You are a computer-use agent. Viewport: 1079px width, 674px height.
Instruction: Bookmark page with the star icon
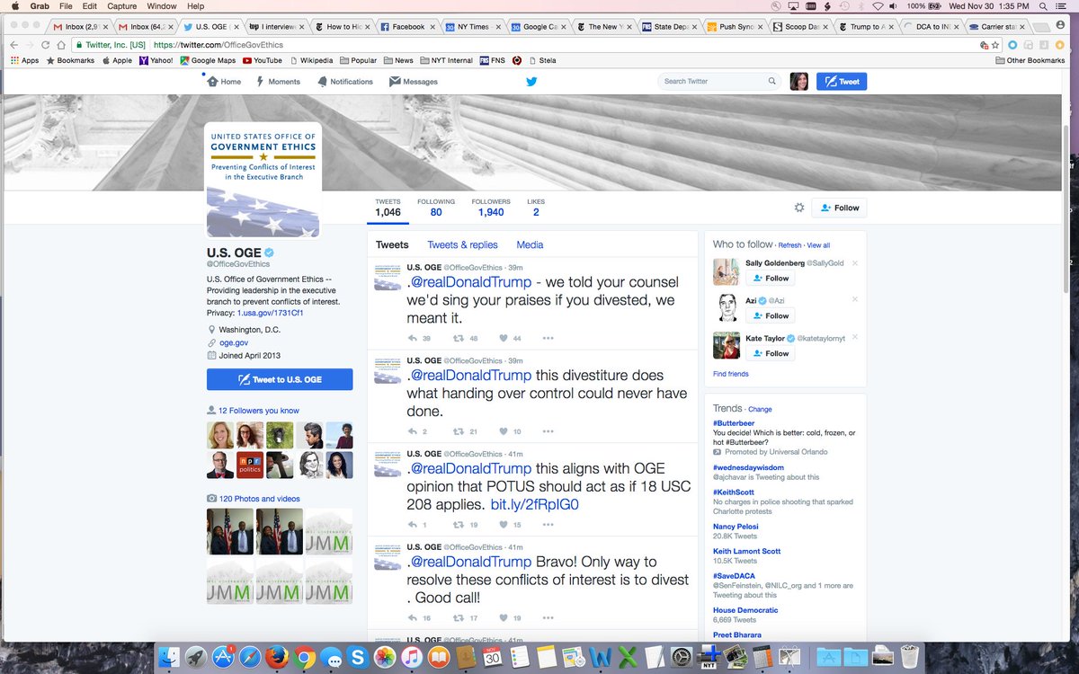point(995,44)
